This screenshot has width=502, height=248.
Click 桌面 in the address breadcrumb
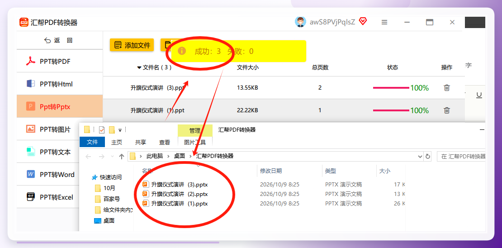click(179, 156)
